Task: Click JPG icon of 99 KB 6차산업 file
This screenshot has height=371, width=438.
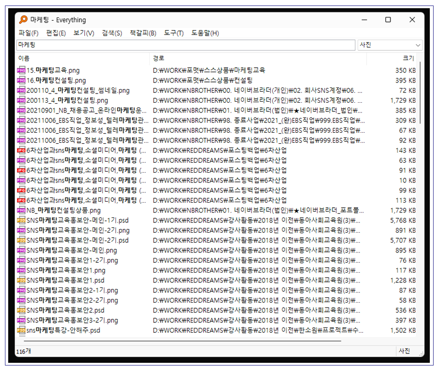Action: click(21, 190)
